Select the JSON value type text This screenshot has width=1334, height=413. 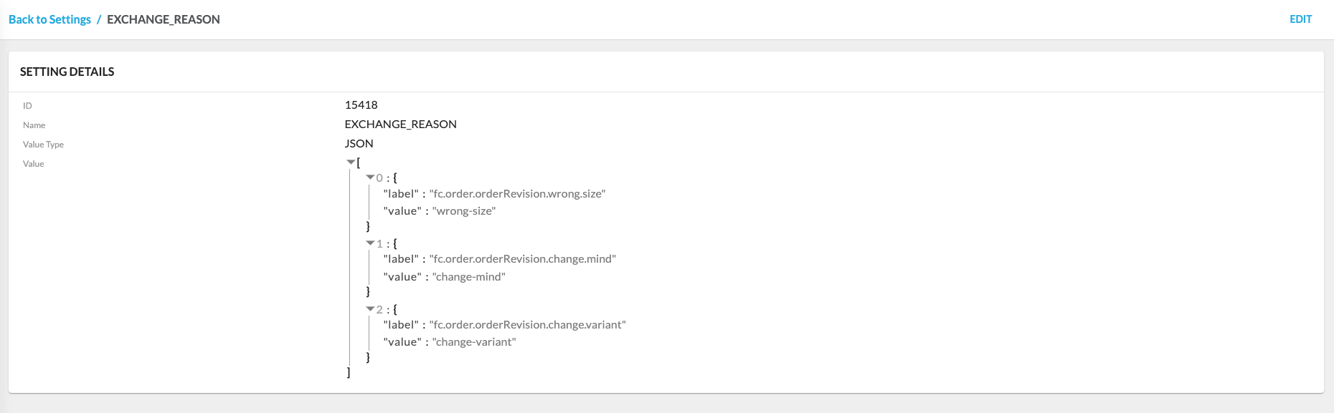pos(359,143)
